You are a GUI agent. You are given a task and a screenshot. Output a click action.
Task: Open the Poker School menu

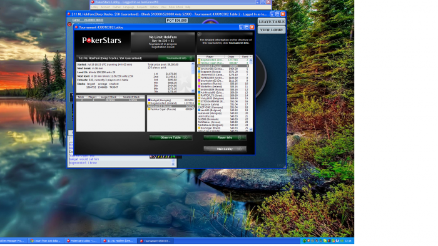tap(176, 7)
